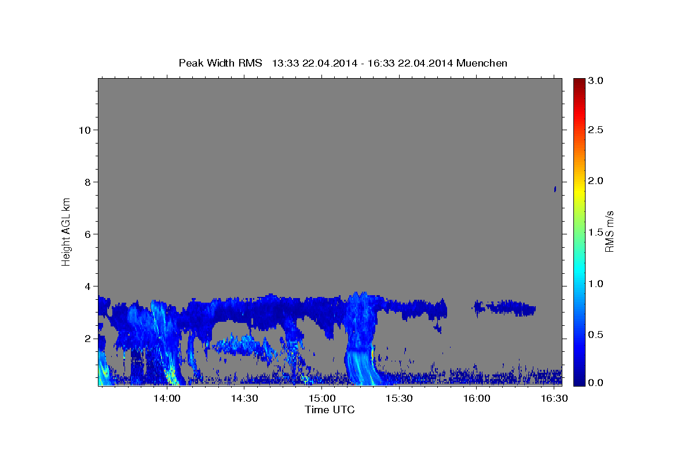Click the height axis label 6
The image size is (695, 463).
pyautogui.click(x=87, y=234)
